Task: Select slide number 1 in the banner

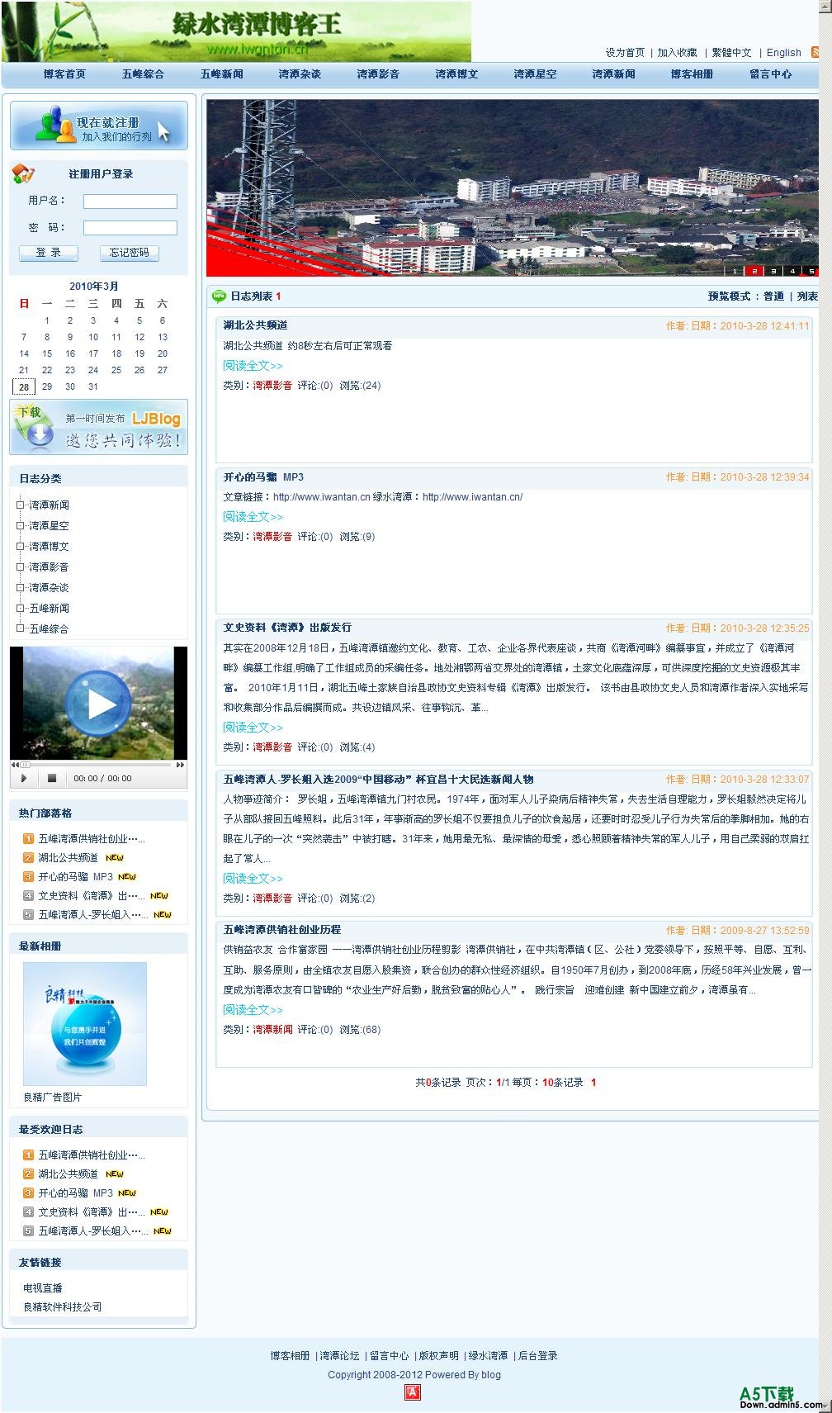Action: (735, 271)
